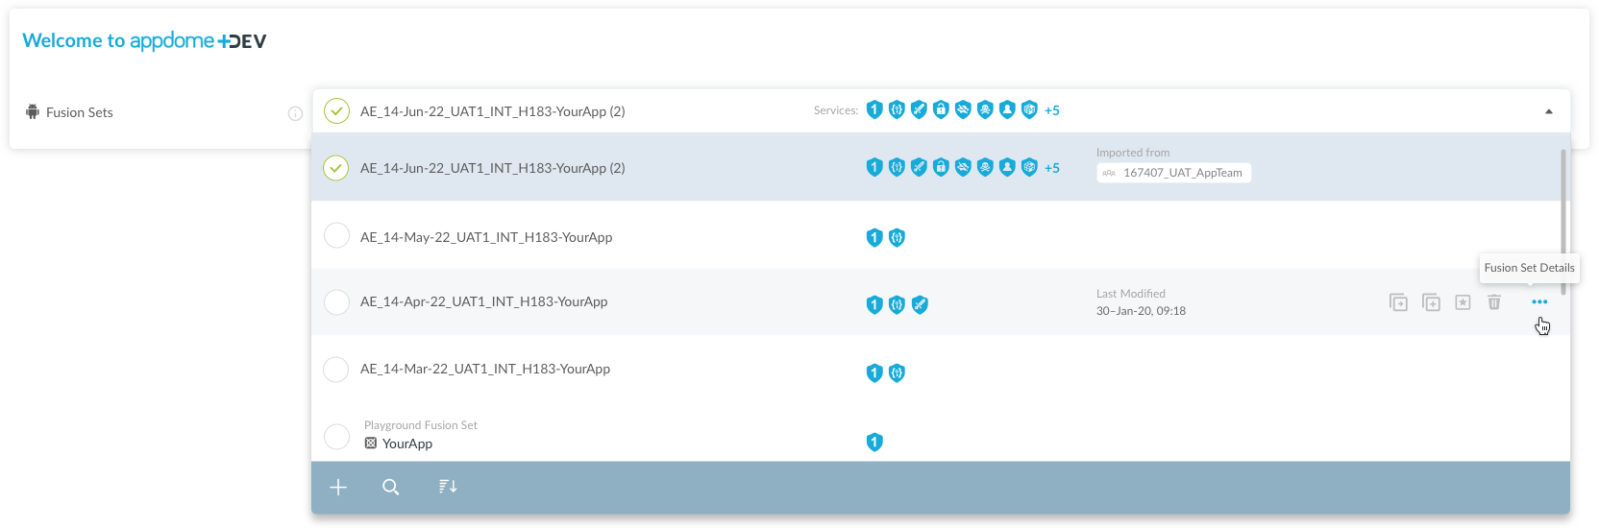
Task: Click the sword shield on AE_14-Apr-22 row
Action: (x=920, y=304)
